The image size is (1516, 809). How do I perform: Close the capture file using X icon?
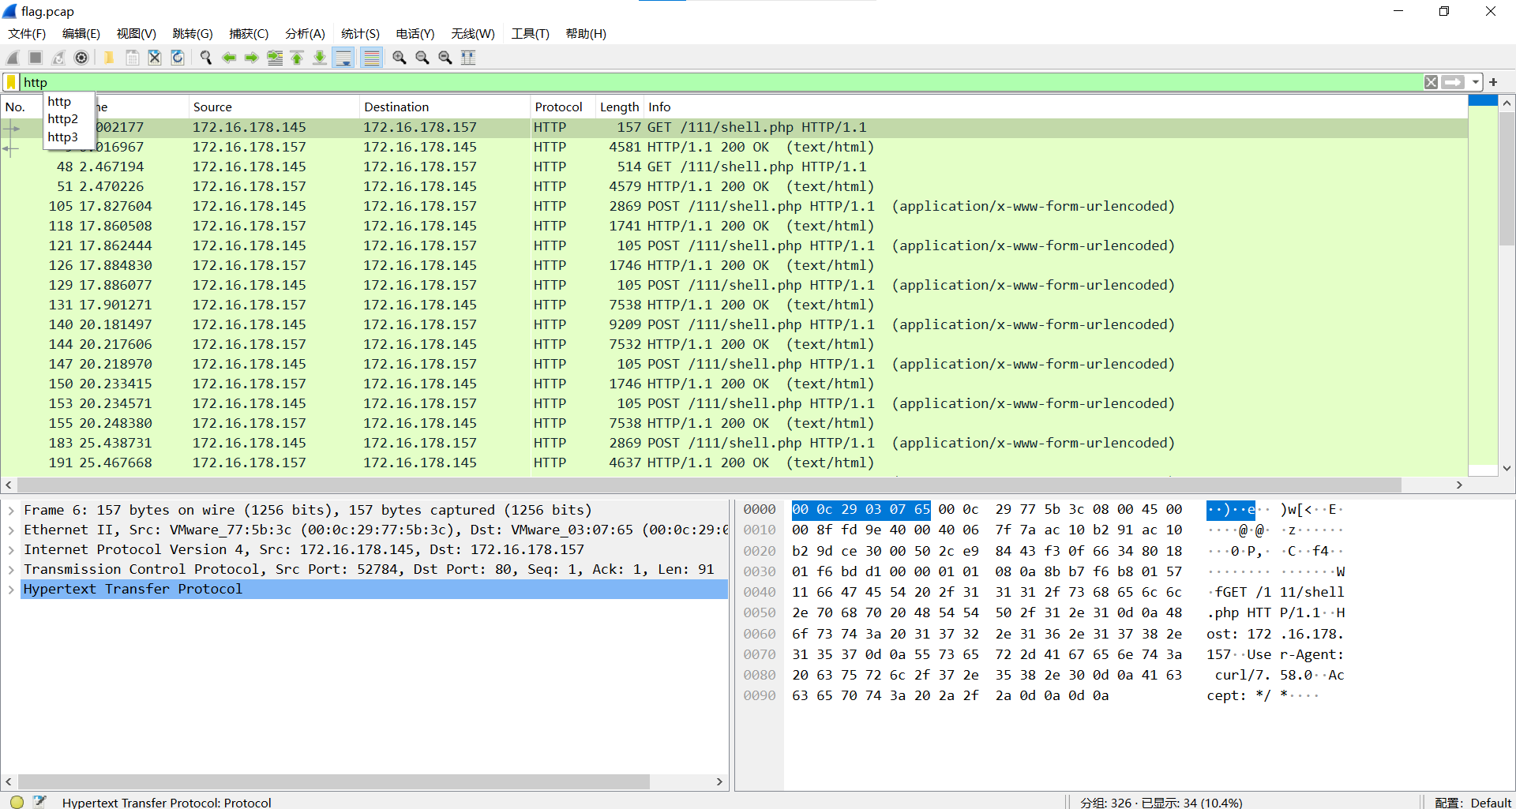(x=155, y=58)
